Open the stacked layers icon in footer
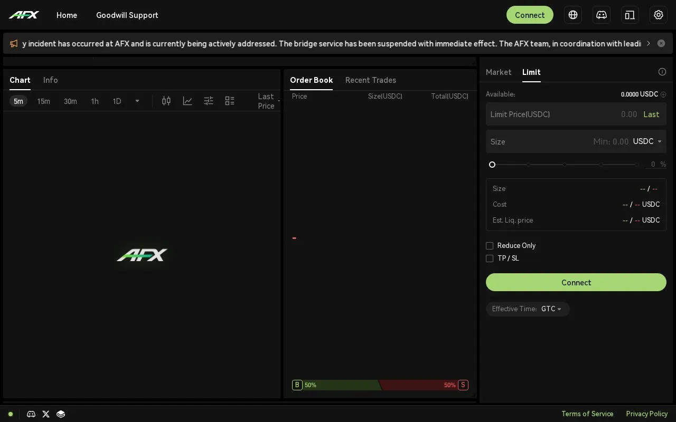This screenshot has width=676, height=422. (x=61, y=414)
